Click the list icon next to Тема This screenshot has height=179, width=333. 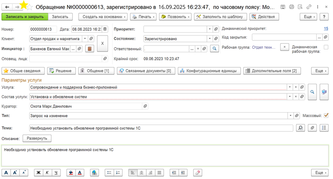(324, 128)
